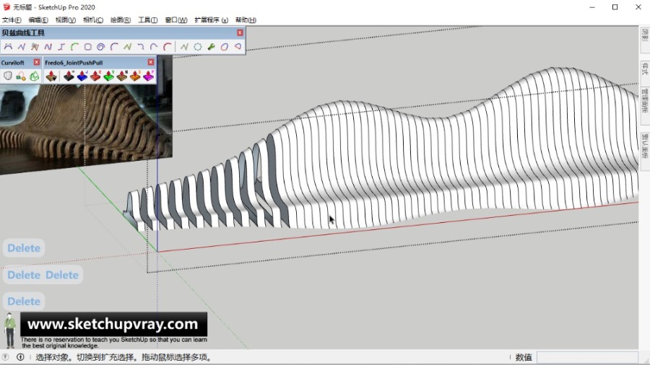The width and height of the screenshot is (650, 365).
Task: Close the Fredo6_JointPushPull toolbar
Action: pos(151,63)
